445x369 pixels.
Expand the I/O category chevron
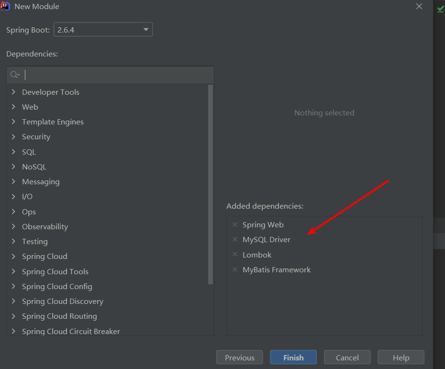(13, 196)
